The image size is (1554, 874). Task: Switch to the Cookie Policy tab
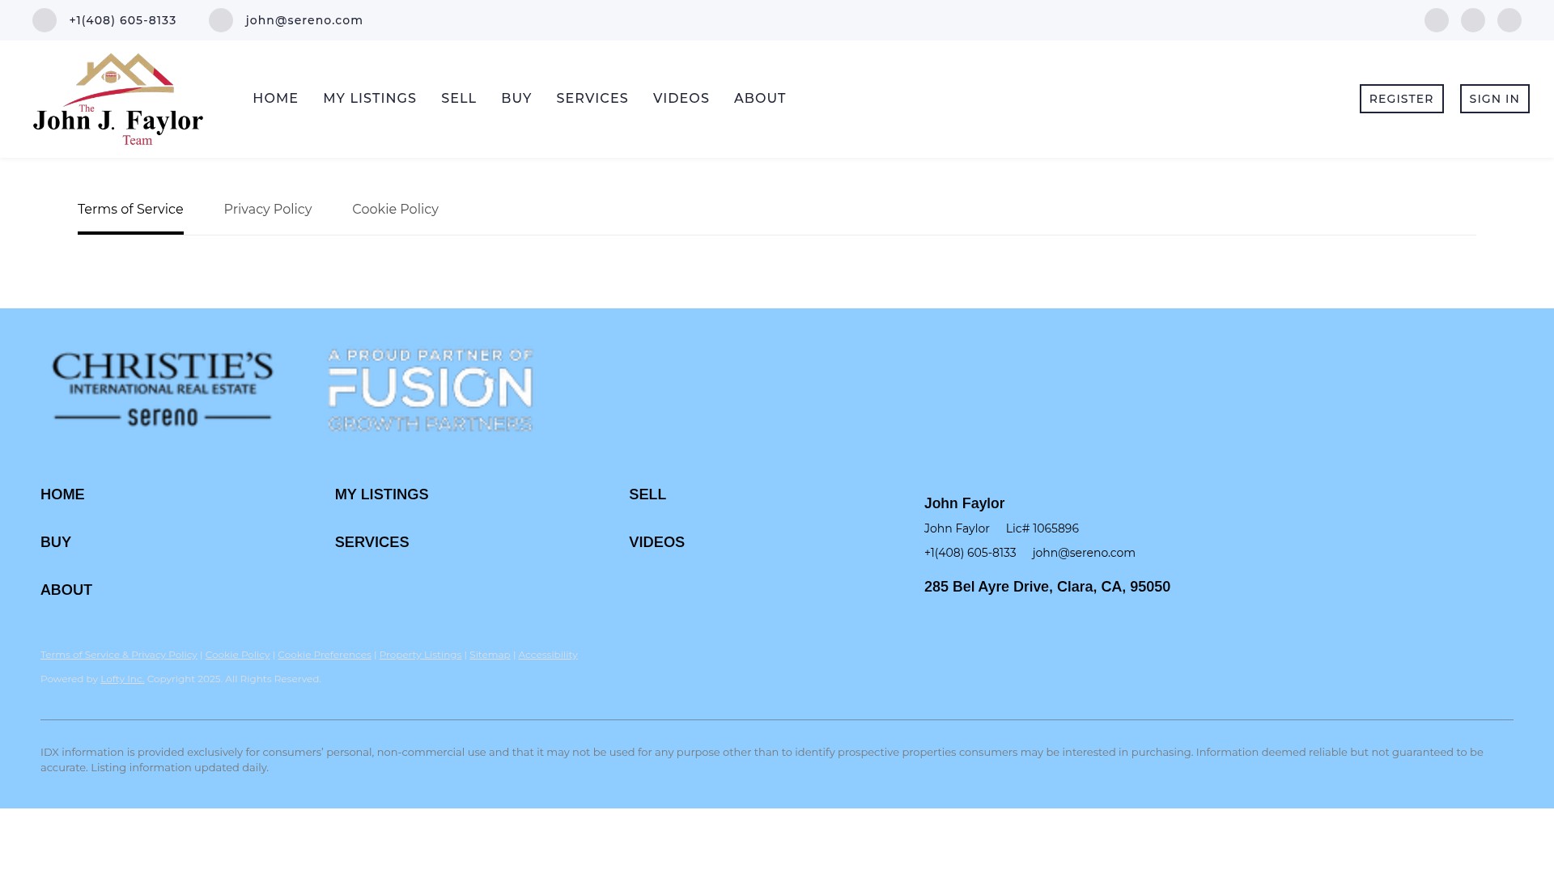pos(395,210)
